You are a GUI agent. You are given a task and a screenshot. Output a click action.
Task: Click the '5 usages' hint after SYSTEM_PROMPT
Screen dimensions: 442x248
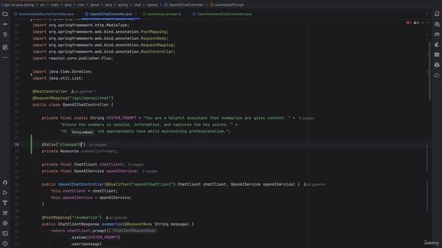[306, 118]
